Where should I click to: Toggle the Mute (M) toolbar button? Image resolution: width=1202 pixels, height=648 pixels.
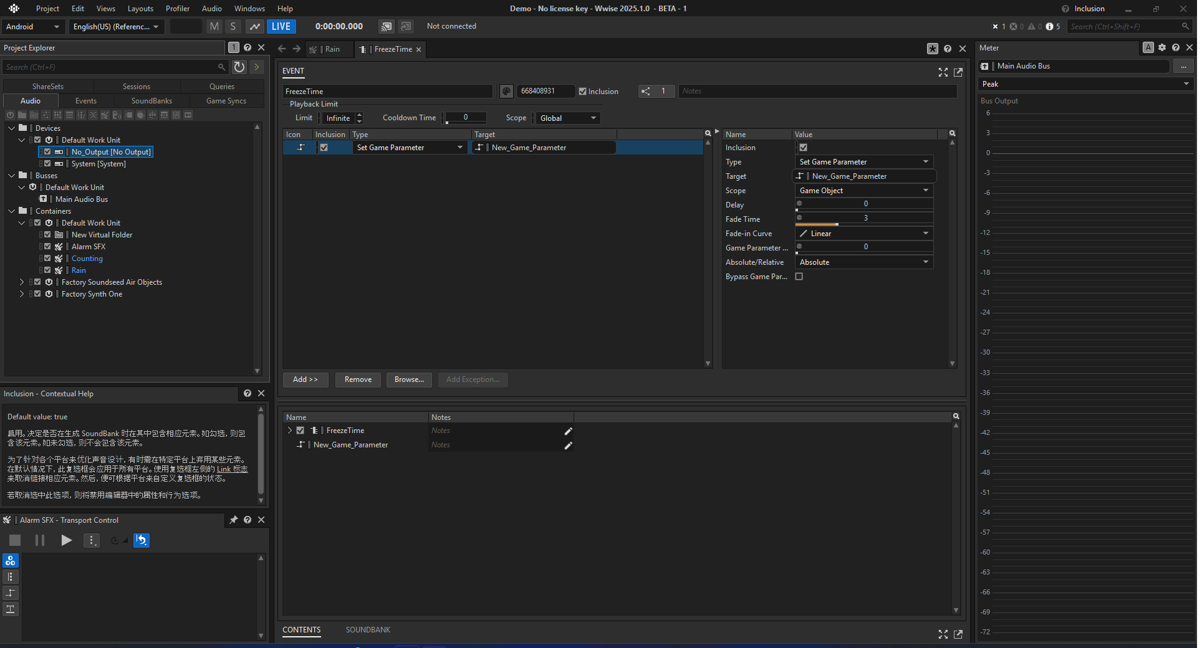pos(214,26)
